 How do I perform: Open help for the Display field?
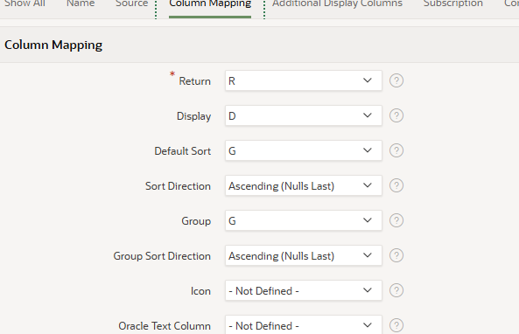click(396, 115)
